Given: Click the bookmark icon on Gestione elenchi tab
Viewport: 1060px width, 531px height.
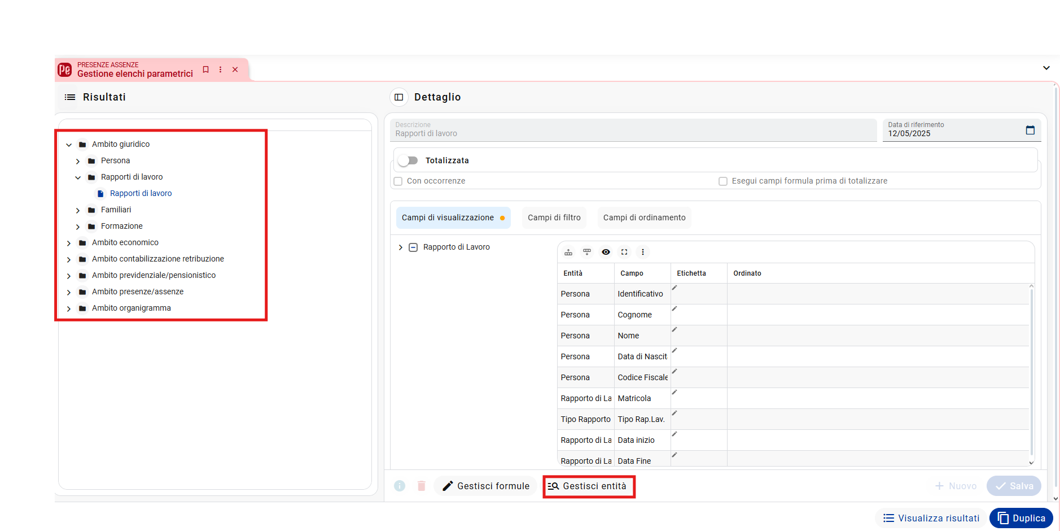Looking at the screenshot, I should point(205,69).
